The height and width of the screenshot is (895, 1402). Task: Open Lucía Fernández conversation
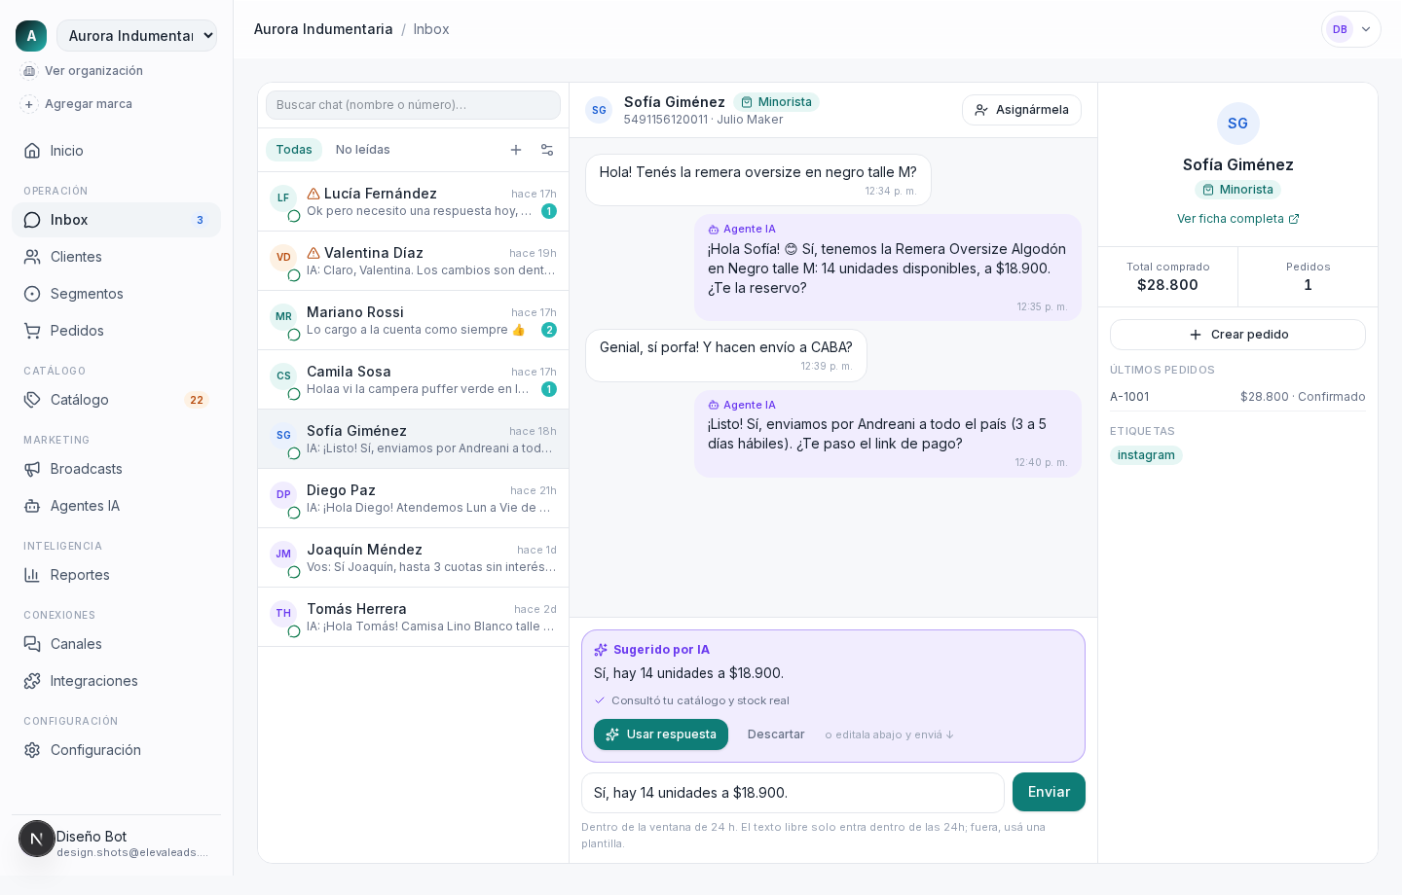[413, 201]
